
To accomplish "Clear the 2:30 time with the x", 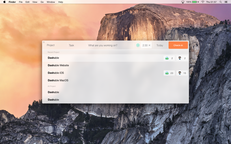I will [149, 45].
